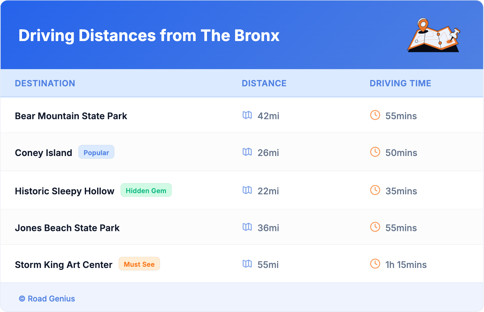This screenshot has height=312, width=484.
Task: Click the Popular badge on Coney Island
Action: [96, 152]
